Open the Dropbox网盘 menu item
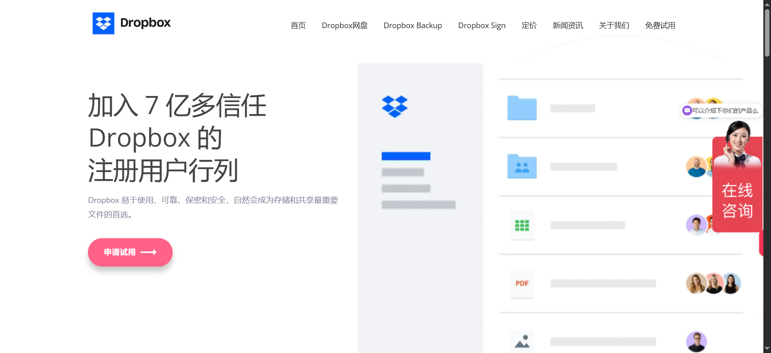 click(345, 26)
